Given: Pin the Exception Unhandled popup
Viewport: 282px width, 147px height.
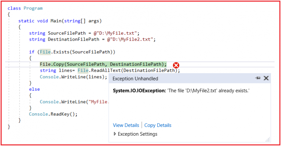Looking at the screenshot, I should click(x=258, y=78).
